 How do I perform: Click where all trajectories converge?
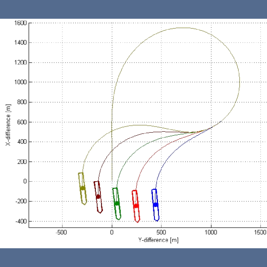211,128
